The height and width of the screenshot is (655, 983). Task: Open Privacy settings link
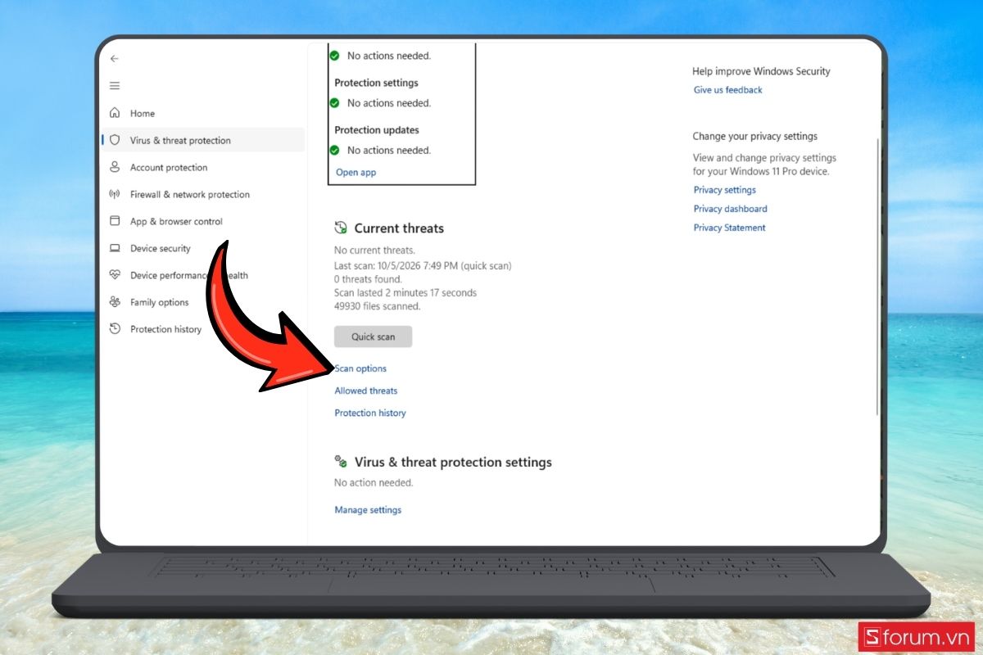725,190
